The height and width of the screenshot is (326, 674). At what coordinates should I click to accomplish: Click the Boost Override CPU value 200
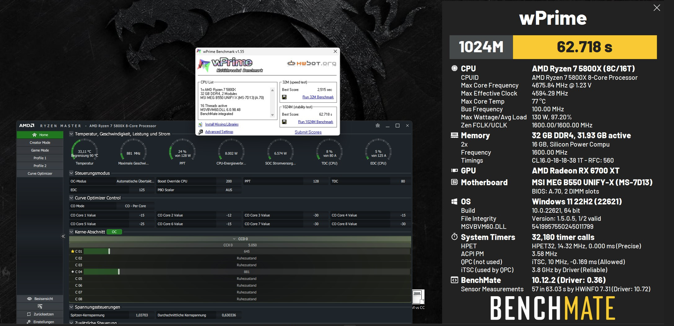[x=229, y=181]
